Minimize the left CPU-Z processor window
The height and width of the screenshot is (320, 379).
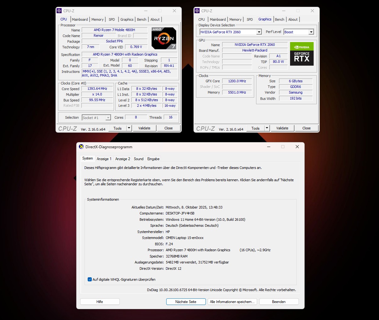pyautogui.click(x=146, y=11)
